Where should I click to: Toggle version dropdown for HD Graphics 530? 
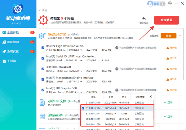(x=81, y=92)
